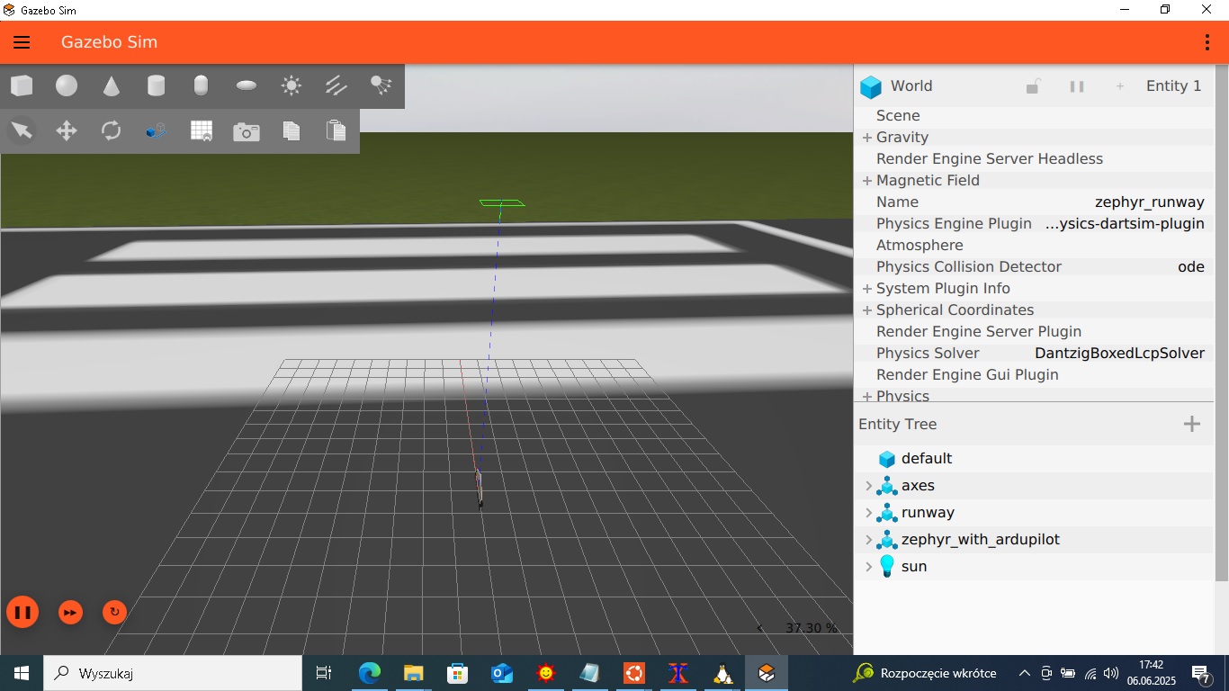The height and width of the screenshot is (691, 1229).
Task: Activate the rotate tool
Action: (111, 130)
